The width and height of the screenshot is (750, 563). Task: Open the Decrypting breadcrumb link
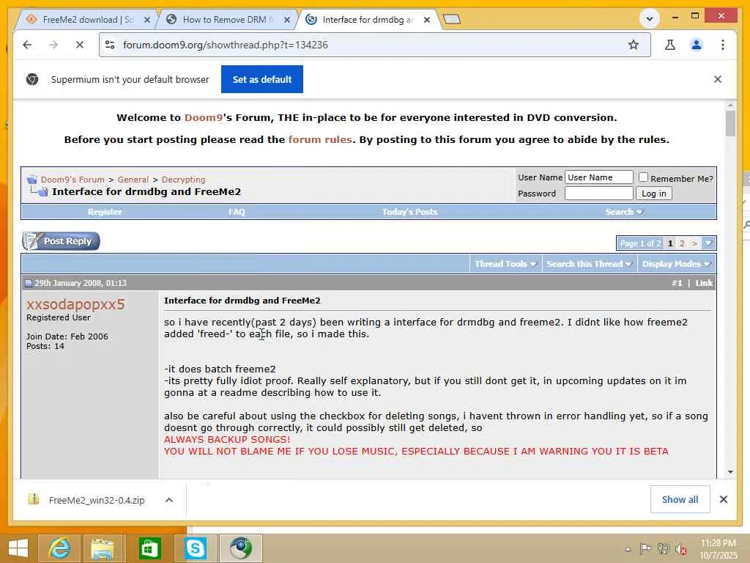click(183, 180)
